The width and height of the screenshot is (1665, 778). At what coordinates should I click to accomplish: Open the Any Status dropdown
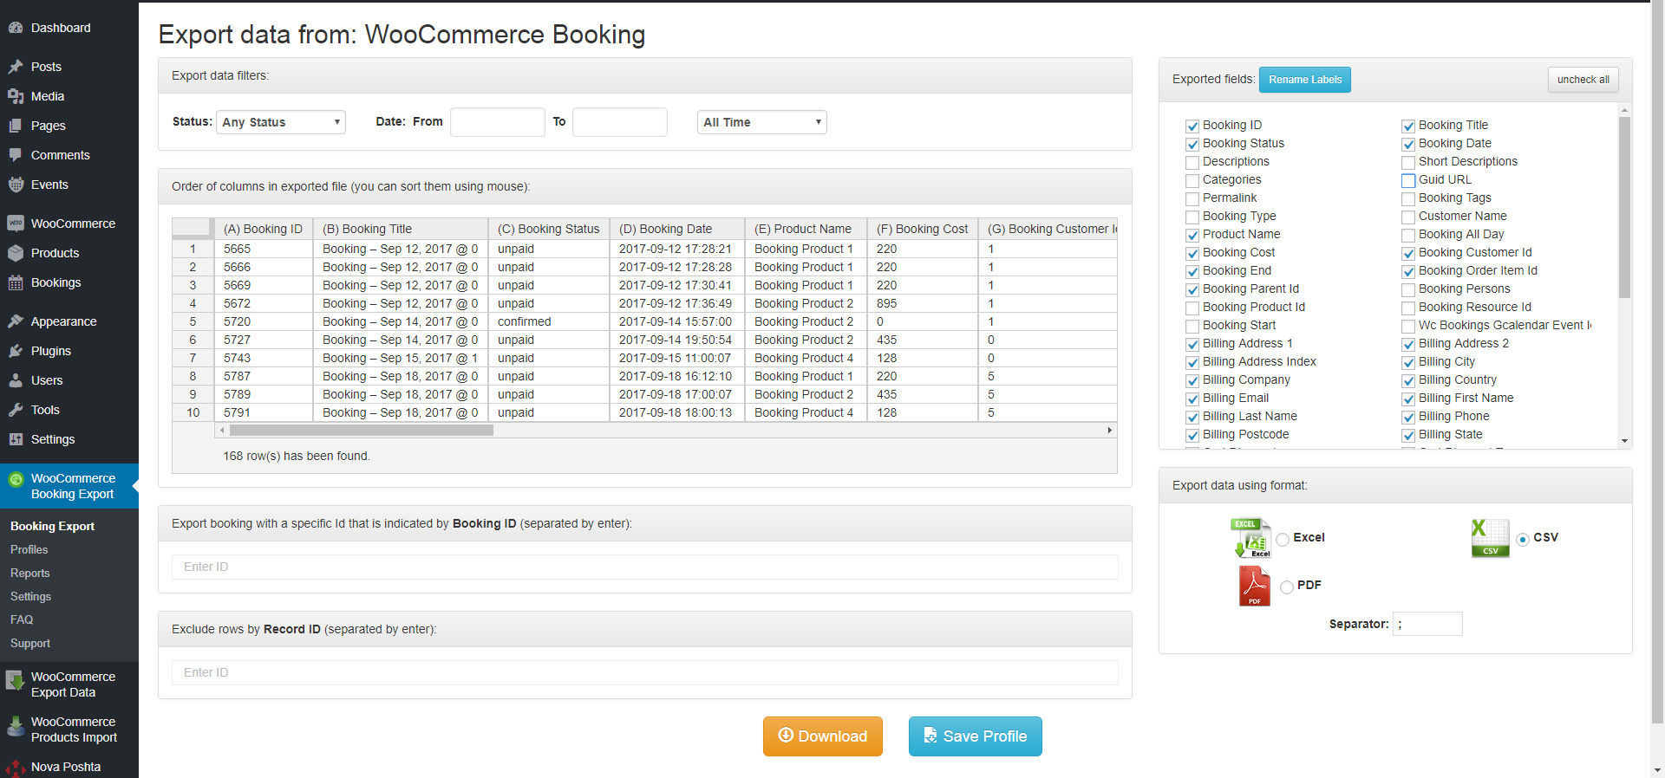point(280,122)
